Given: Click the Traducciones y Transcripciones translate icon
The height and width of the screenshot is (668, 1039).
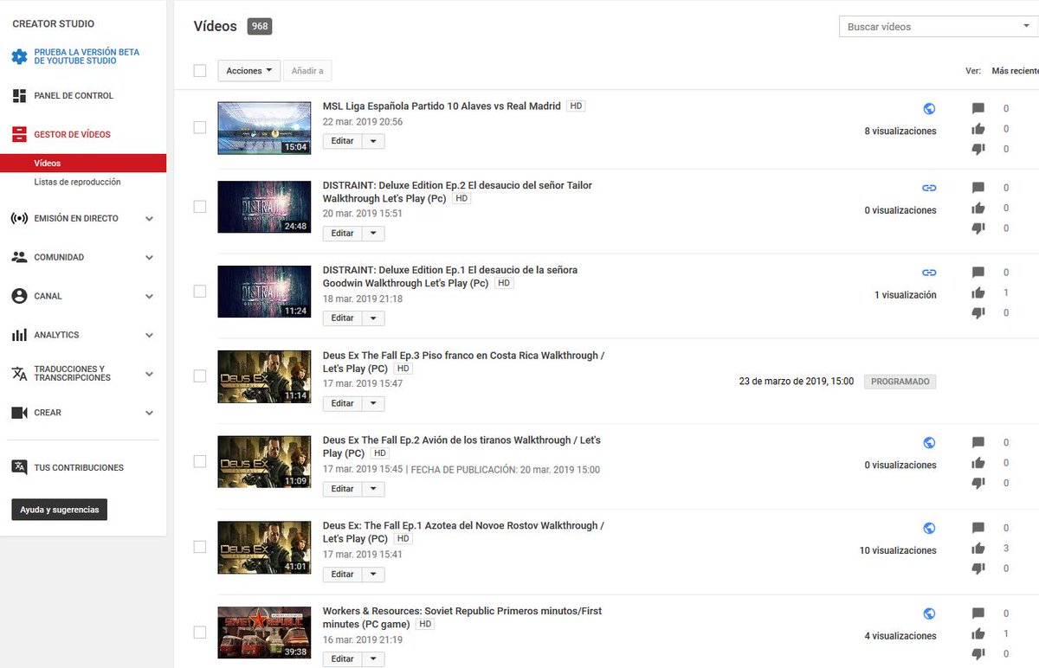Looking at the screenshot, I should tap(19, 374).
